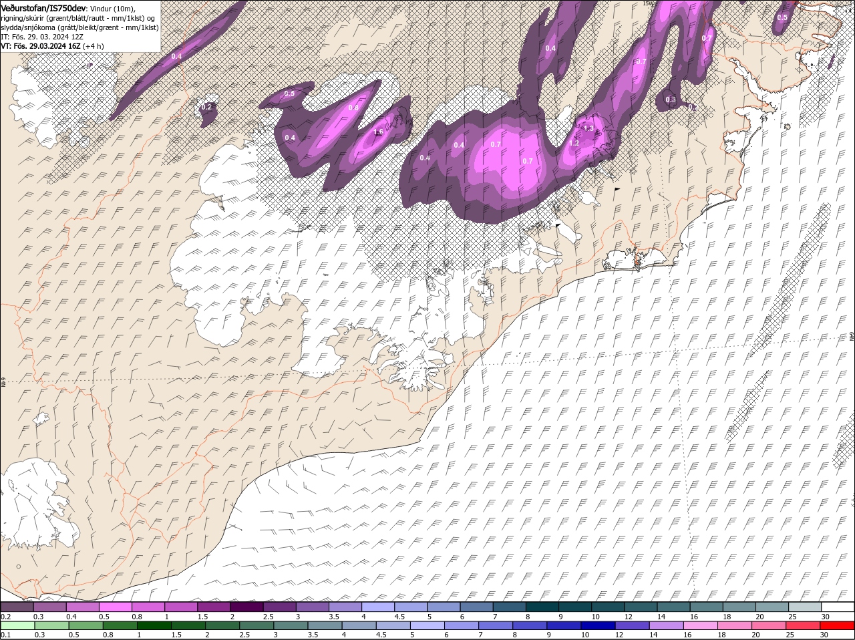The width and height of the screenshot is (855, 640).
Task: Pick dark green lower swatch between 1 and 1.5
Action: [154, 625]
